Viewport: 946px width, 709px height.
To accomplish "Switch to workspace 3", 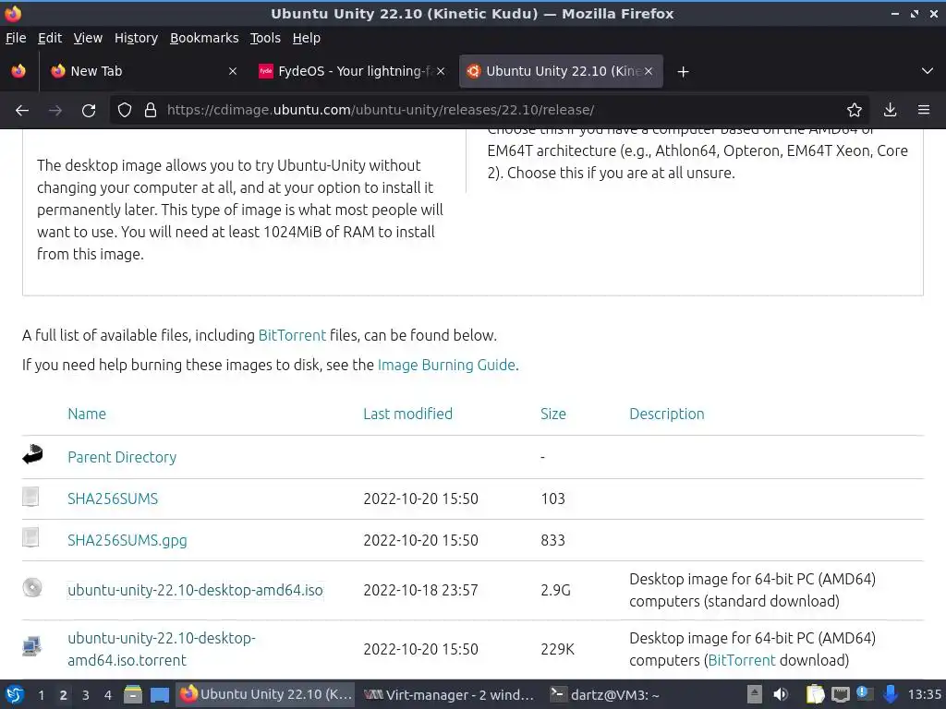I will pos(86,695).
